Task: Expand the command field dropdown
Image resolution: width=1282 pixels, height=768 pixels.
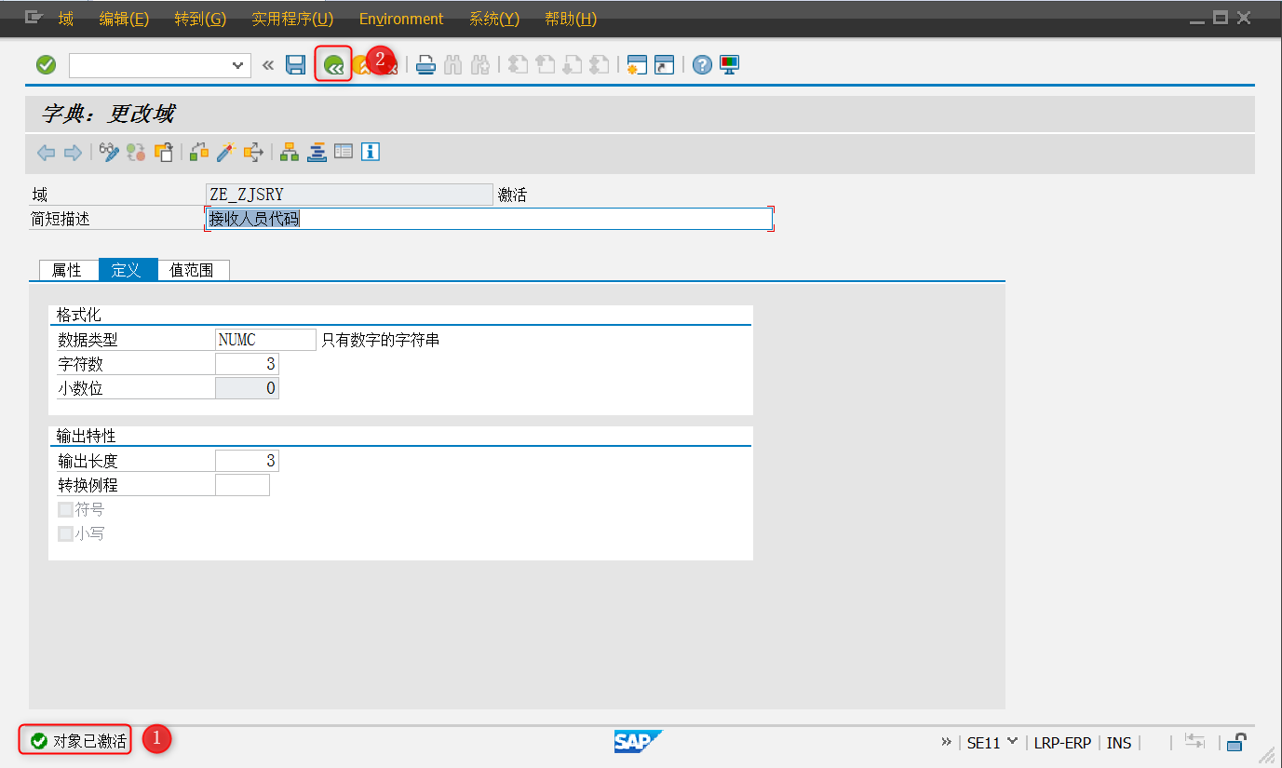Action: (x=237, y=64)
